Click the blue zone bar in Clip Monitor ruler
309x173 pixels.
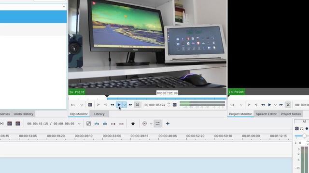pos(167,99)
